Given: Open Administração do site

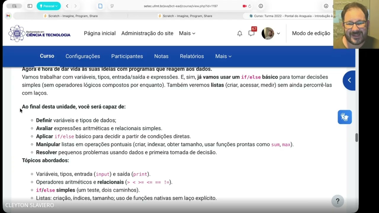Looking at the screenshot, I should (x=147, y=33).
